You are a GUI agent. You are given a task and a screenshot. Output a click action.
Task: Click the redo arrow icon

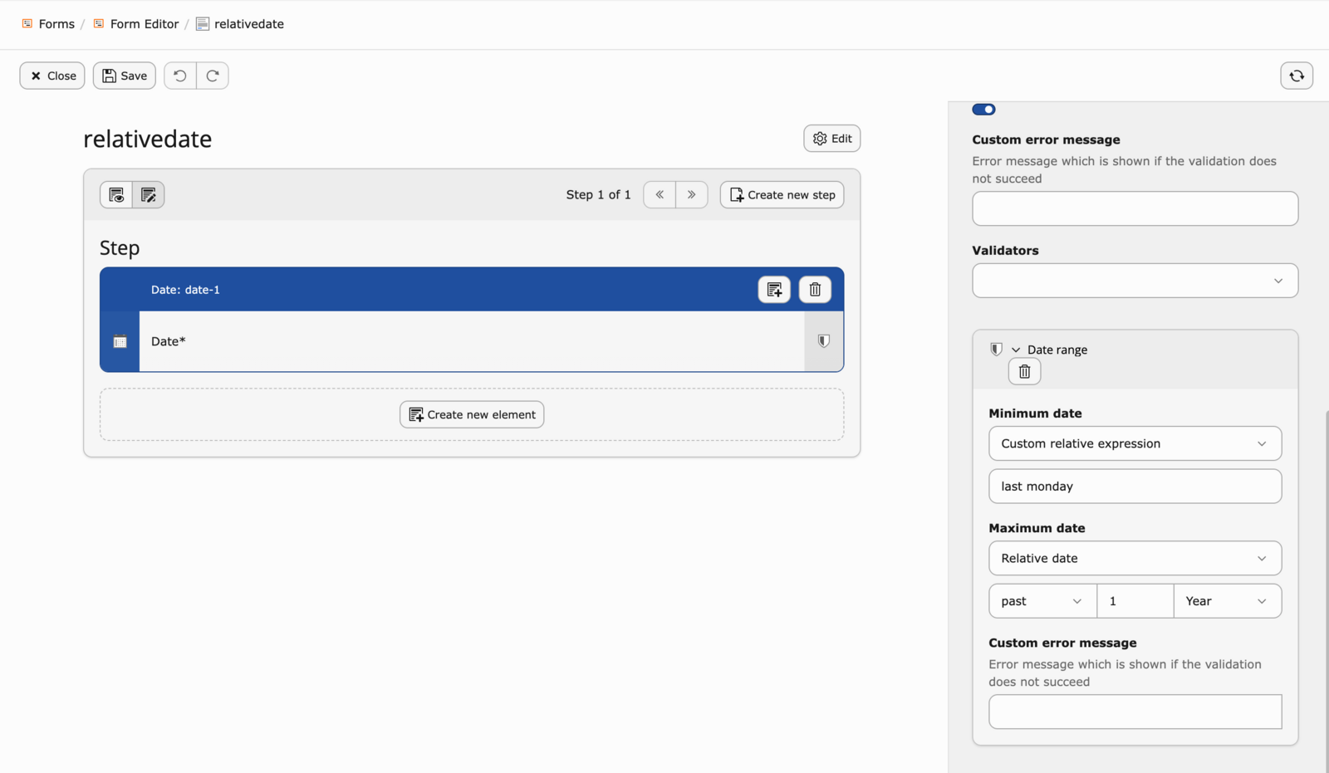point(213,76)
